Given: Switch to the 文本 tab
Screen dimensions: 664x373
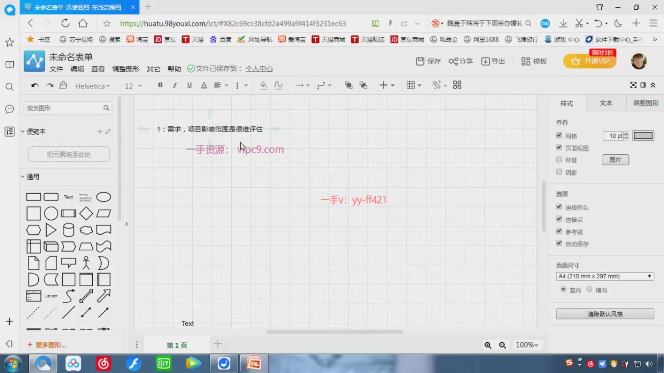Looking at the screenshot, I should 606,103.
